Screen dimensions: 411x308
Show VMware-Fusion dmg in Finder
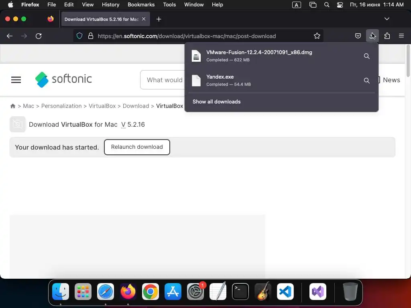(367, 56)
